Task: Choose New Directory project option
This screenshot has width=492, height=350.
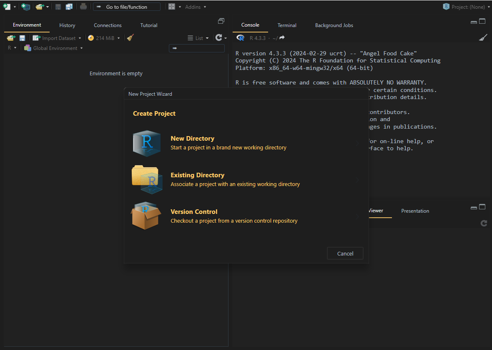Action: pos(246,143)
